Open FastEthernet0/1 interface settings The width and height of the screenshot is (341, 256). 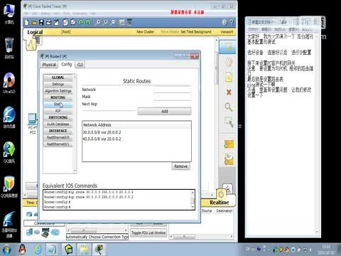click(x=58, y=144)
